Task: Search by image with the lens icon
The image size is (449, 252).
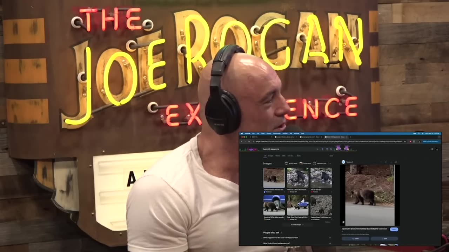Action: tap(327, 149)
